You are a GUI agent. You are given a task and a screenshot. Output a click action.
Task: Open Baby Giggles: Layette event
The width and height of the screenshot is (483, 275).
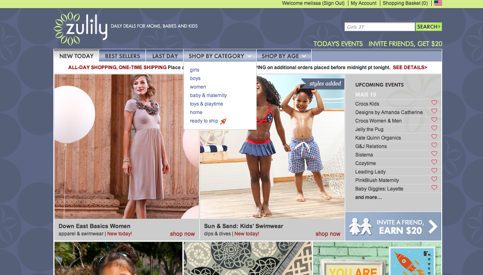coord(379,189)
